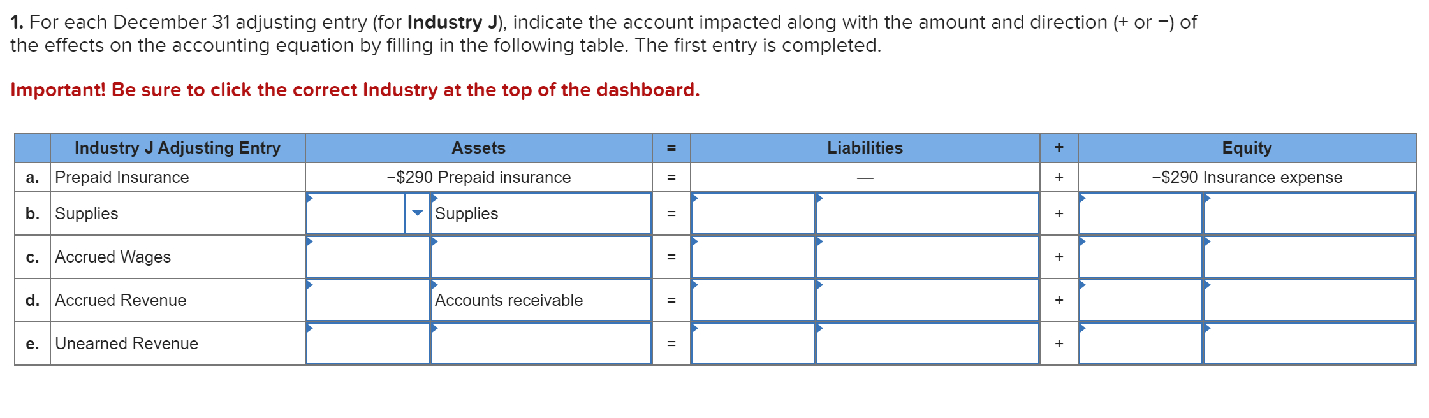Open the Supplies row asset amount dropdown arrow
The image size is (1429, 418).
tap(417, 213)
